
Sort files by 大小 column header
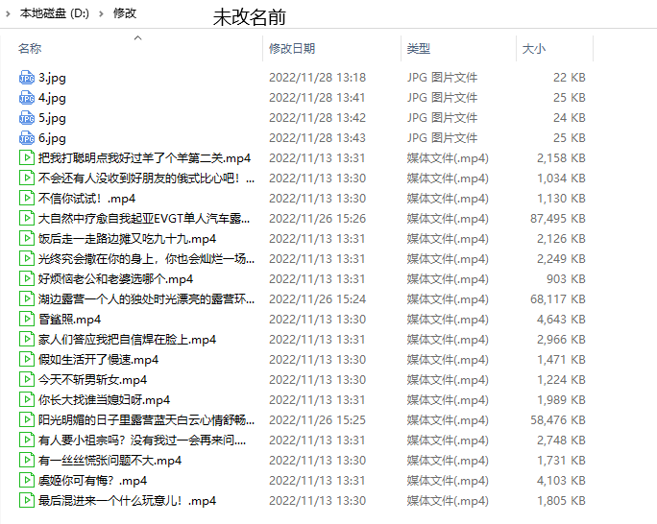pos(534,49)
